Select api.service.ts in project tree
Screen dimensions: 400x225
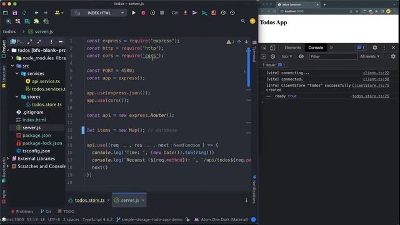(46, 81)
